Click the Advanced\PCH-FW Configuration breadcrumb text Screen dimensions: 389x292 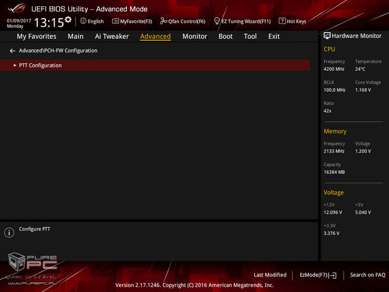pos(58,51)
